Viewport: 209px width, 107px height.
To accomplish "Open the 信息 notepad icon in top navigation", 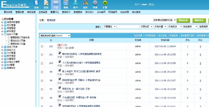I will pos(46,3).
